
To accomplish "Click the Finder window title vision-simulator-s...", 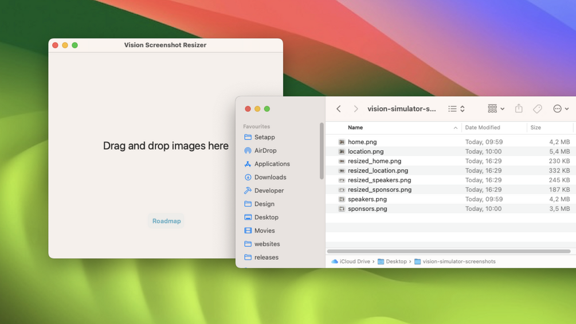I will (402, 109).
